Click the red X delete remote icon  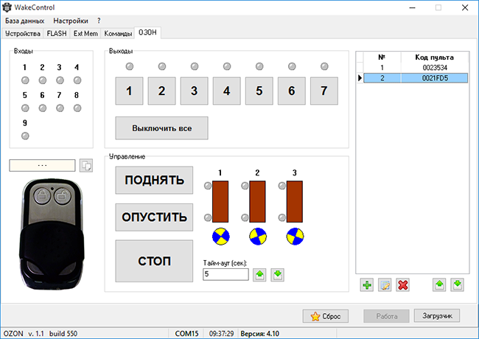(x=402, y=284)
